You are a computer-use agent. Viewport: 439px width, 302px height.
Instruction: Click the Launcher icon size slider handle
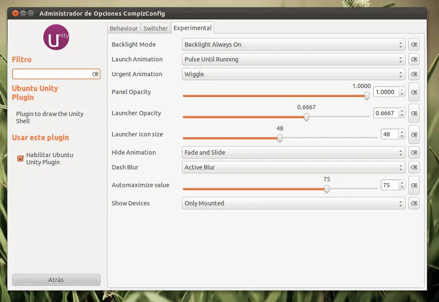coord(280,139)
